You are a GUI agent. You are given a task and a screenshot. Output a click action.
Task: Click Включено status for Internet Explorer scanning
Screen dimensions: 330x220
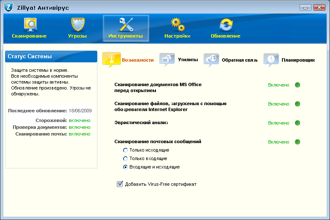pos(279,104)
